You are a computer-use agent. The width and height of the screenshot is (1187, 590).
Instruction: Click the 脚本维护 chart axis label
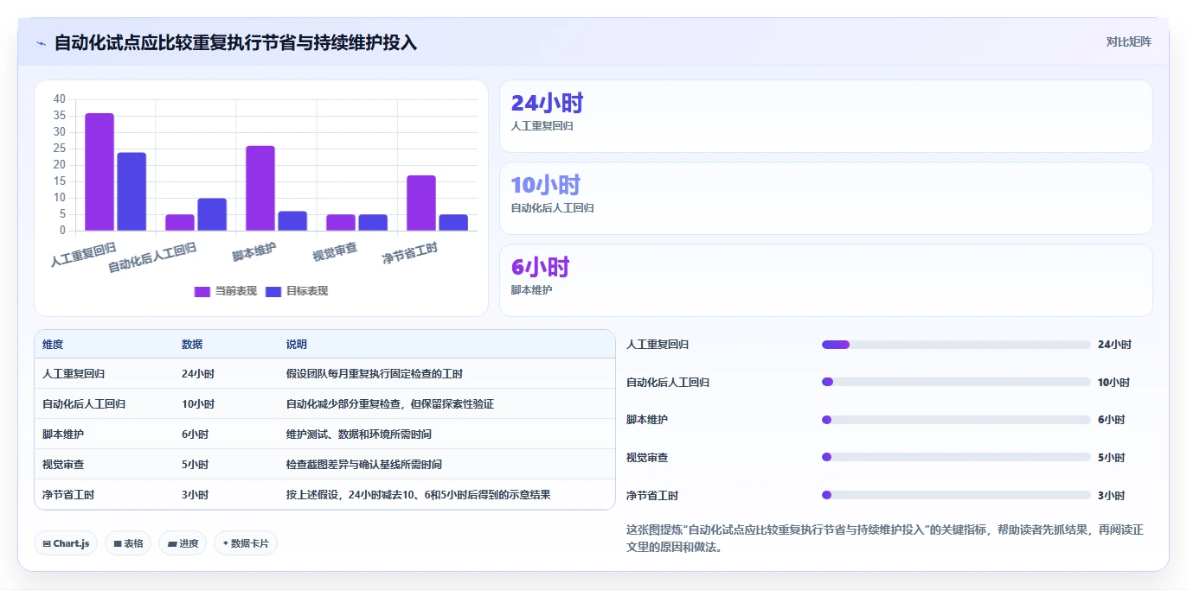[x=254, y=252]
